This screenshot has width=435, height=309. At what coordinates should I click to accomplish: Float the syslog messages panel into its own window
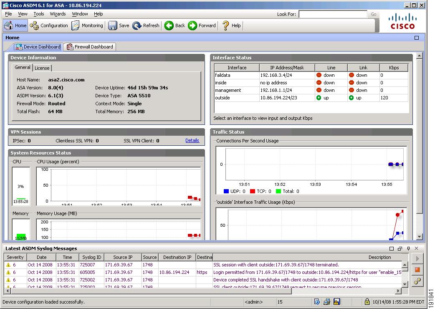tap(400, 248)
